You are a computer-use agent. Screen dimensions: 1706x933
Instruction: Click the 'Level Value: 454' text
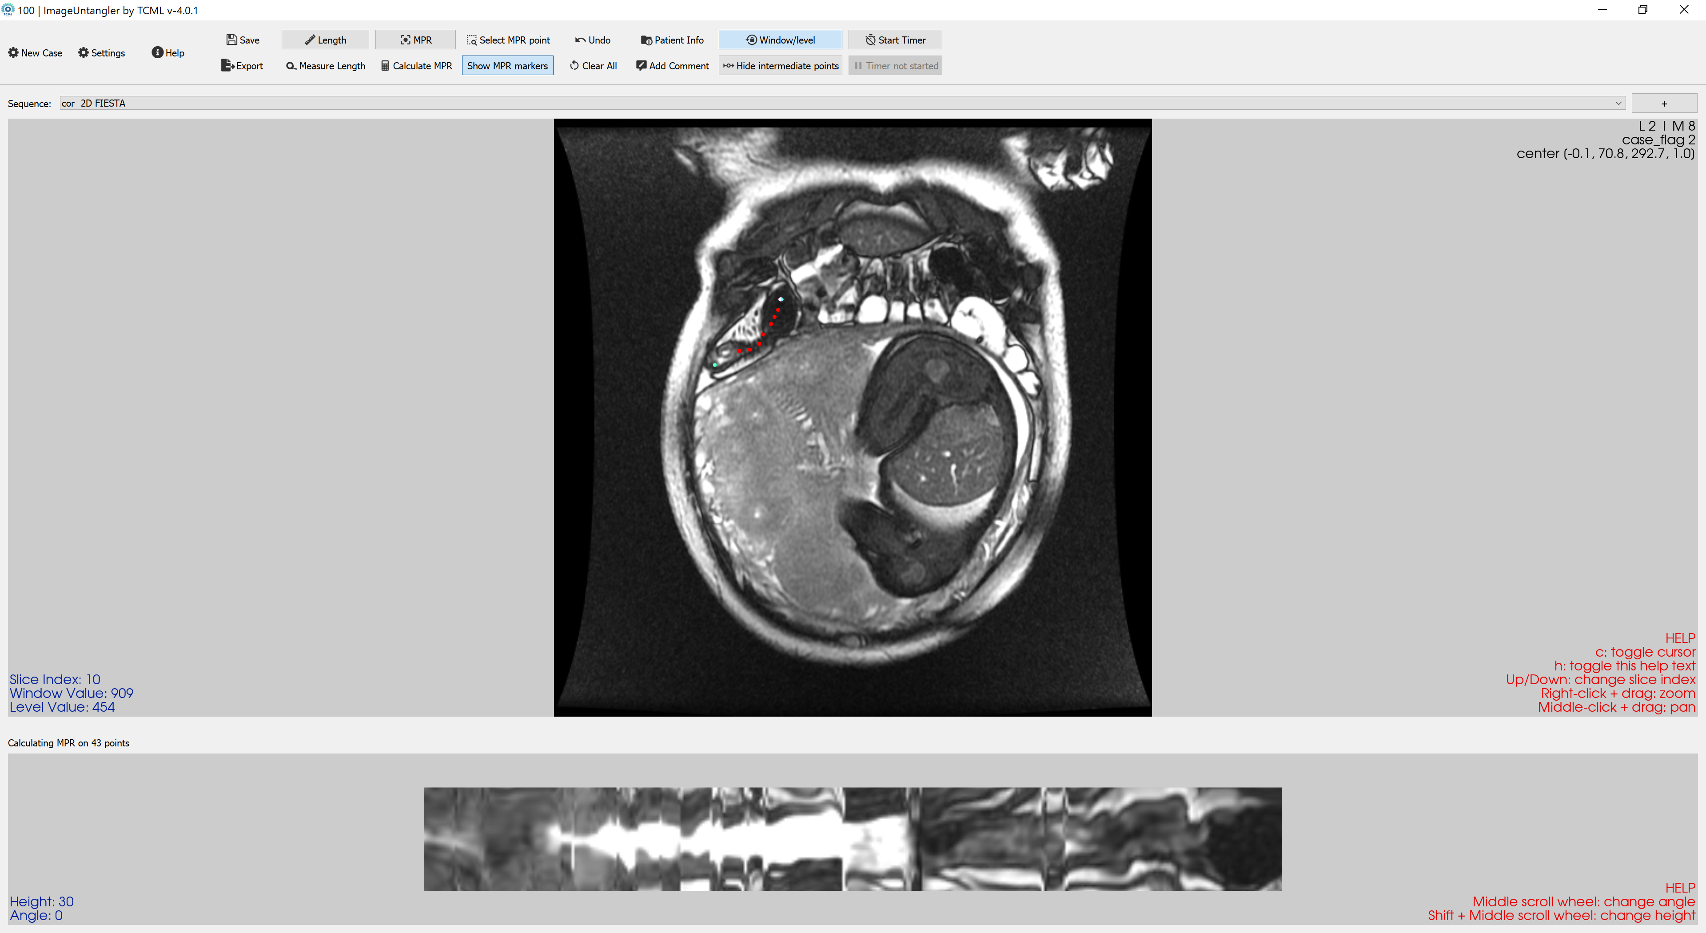pos(62,707)
